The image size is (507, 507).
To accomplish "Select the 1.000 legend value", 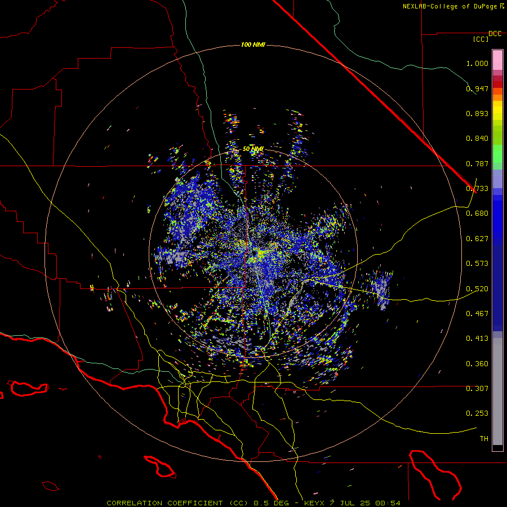I will (477, 63).
